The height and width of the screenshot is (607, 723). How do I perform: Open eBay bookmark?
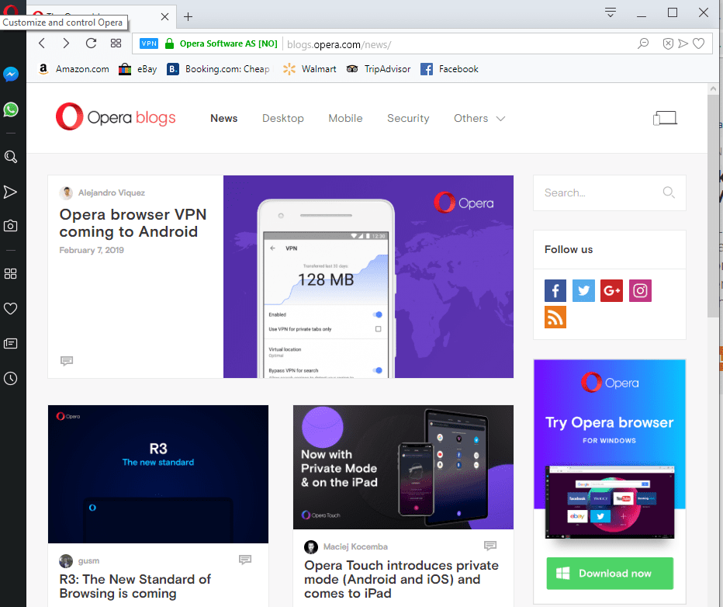point(138,69)
